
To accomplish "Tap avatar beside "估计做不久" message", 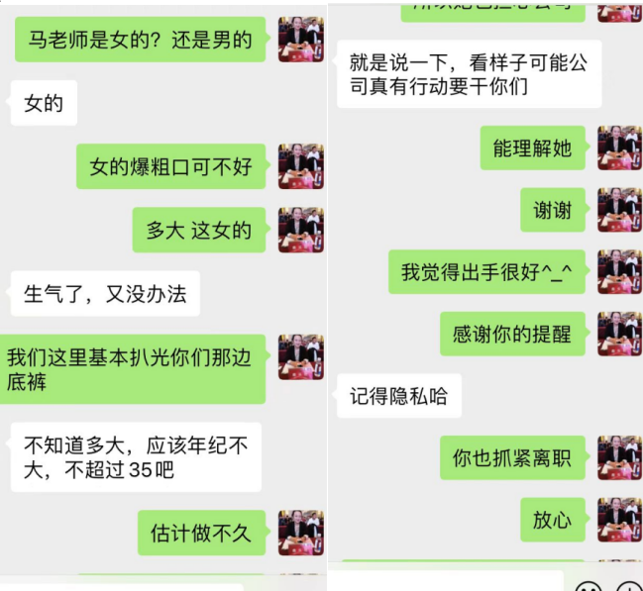I will click(x=301, y=533).
